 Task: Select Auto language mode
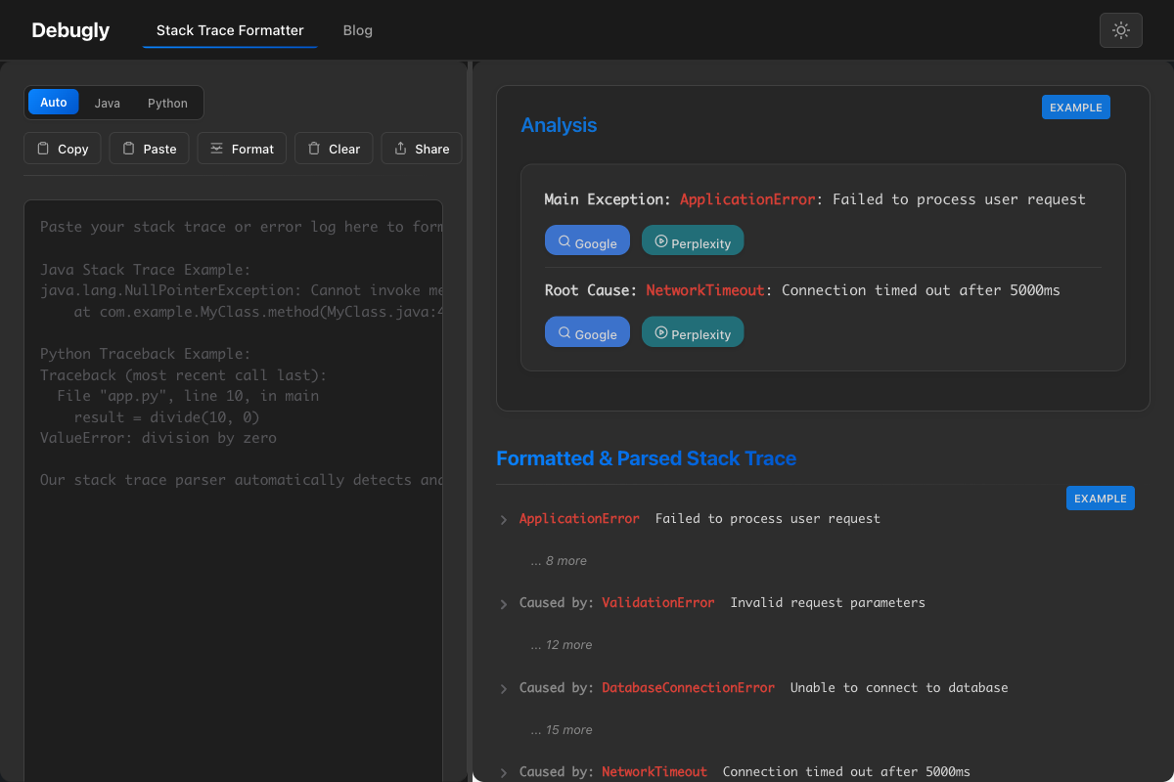[x=54, y=103]
